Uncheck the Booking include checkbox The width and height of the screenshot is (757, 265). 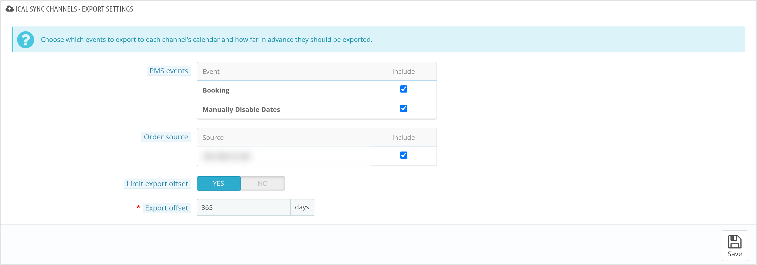coord(403,89)
